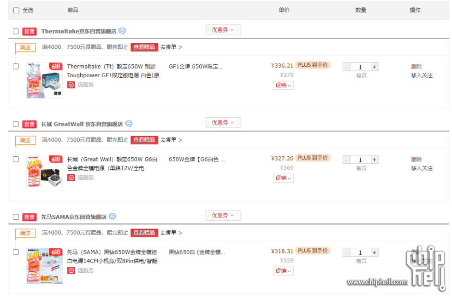The width and height of the screenshot is (452, 298).
Task: Expand 优惠券 dropdown for Thermaltake store
Action: (223, 30)
